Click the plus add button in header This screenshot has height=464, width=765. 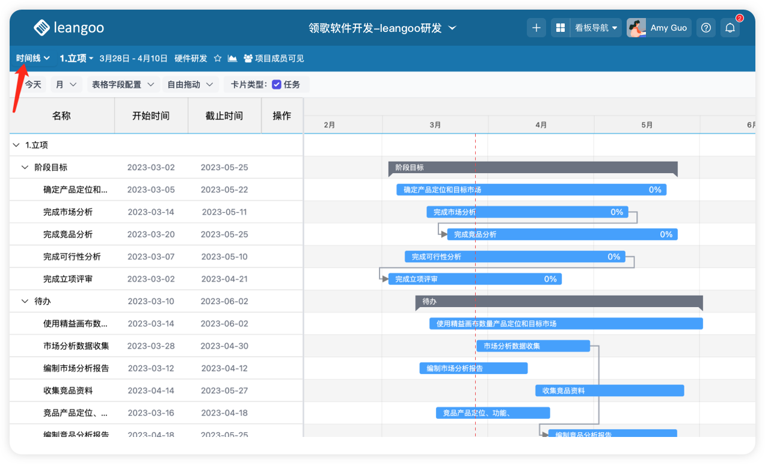pyautogui.click(x=536, y=28)
